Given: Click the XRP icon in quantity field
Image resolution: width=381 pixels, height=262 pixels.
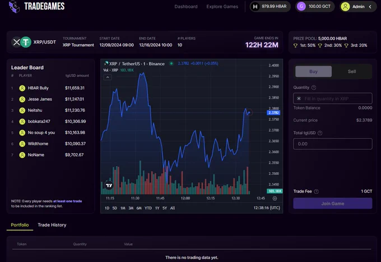Looking at the screenshot, I should (299, 98).
